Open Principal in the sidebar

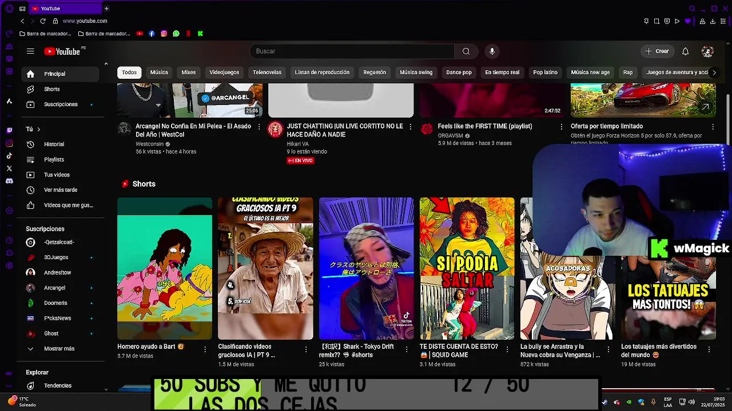(60, 74)
